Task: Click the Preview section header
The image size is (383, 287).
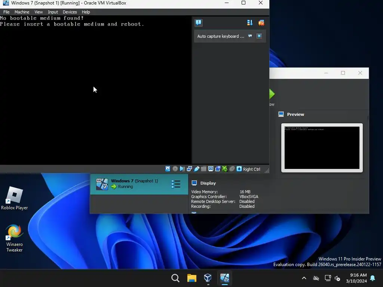Action: pyautogui.click(x=295, y=114)
